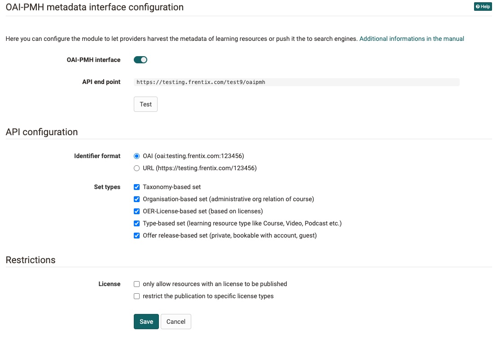The height and width of the screenshot is (353, 501).
Task: Click the Help icon in top right corner
Action: [x=483, y=6]
